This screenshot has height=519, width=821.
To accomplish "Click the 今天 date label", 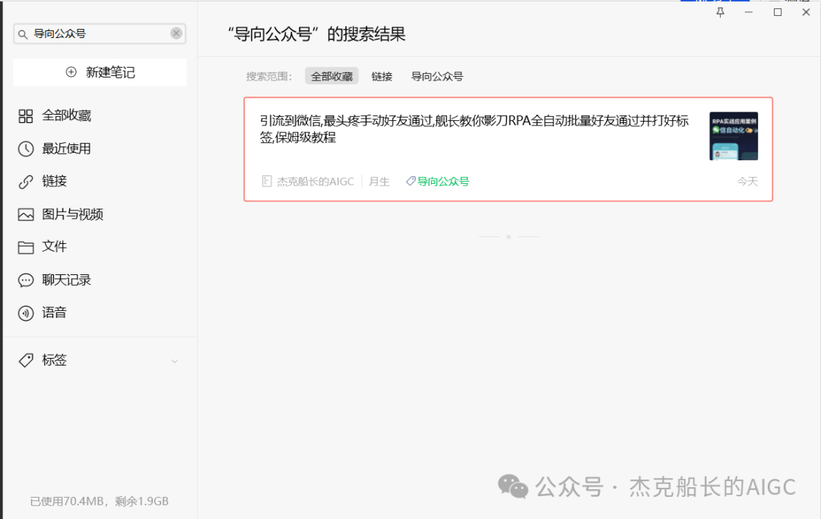I will point(748,182).
